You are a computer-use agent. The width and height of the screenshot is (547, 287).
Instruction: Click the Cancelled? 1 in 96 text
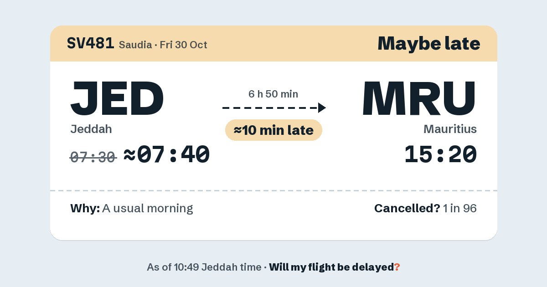[426, 209]
